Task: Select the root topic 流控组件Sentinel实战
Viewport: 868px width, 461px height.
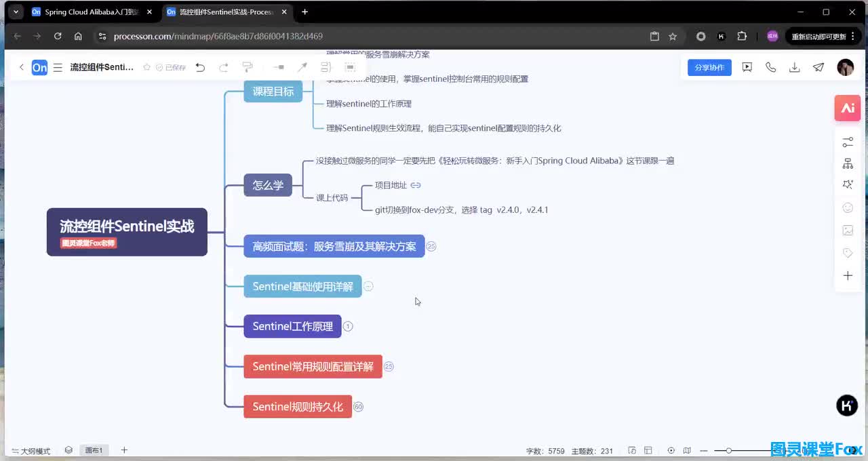Action: coord(127,232)
